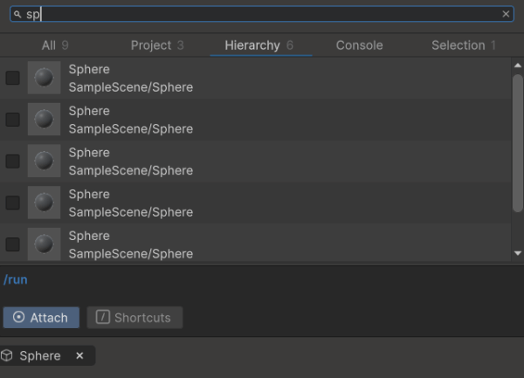The width and height of the screenshot is (524, 378).
Task: Open the Shortcuts button
Action: pos(134,318)
